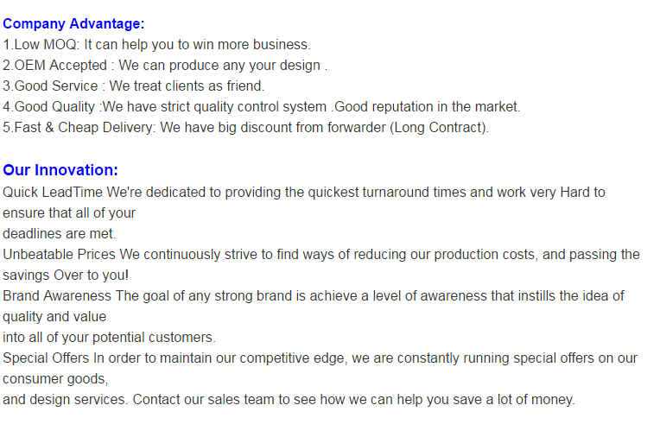Click the 'savings Over to you!' line
Viewport: 660px width, 437px height.
66,275
